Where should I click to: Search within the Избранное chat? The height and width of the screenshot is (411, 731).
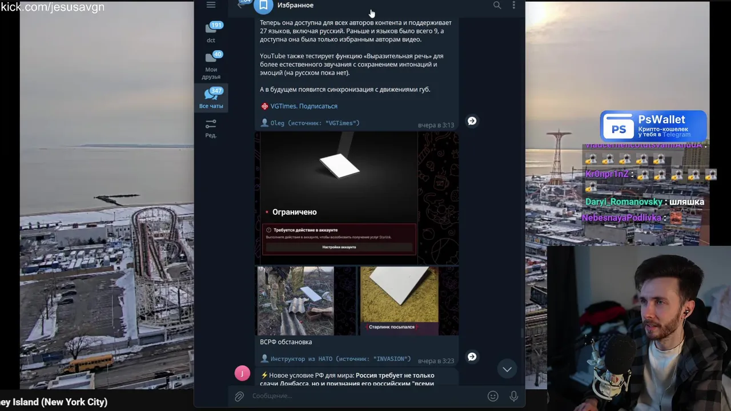tap(497, 5)
